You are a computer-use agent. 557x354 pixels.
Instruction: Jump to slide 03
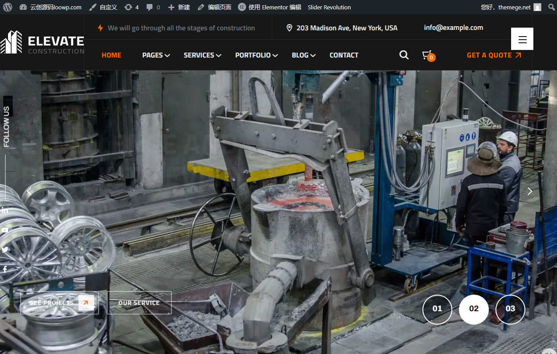(x=510, y=309)
